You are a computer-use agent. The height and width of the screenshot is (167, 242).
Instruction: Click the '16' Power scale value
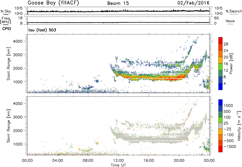[226, 64]
